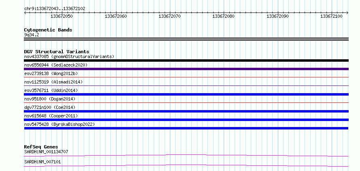Screen dimensions: 360x171
Task: Toggle the RefSeq Genes track title
Action: pyautogui.click(x=41, y=147)
